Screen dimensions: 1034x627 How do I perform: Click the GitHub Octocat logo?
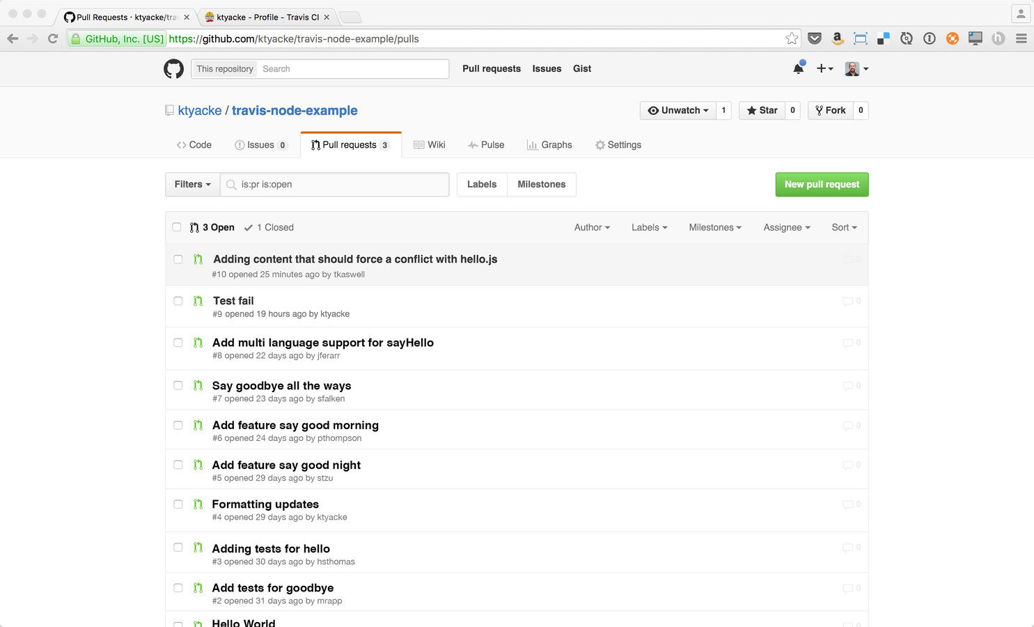click(x=173, y=68)
